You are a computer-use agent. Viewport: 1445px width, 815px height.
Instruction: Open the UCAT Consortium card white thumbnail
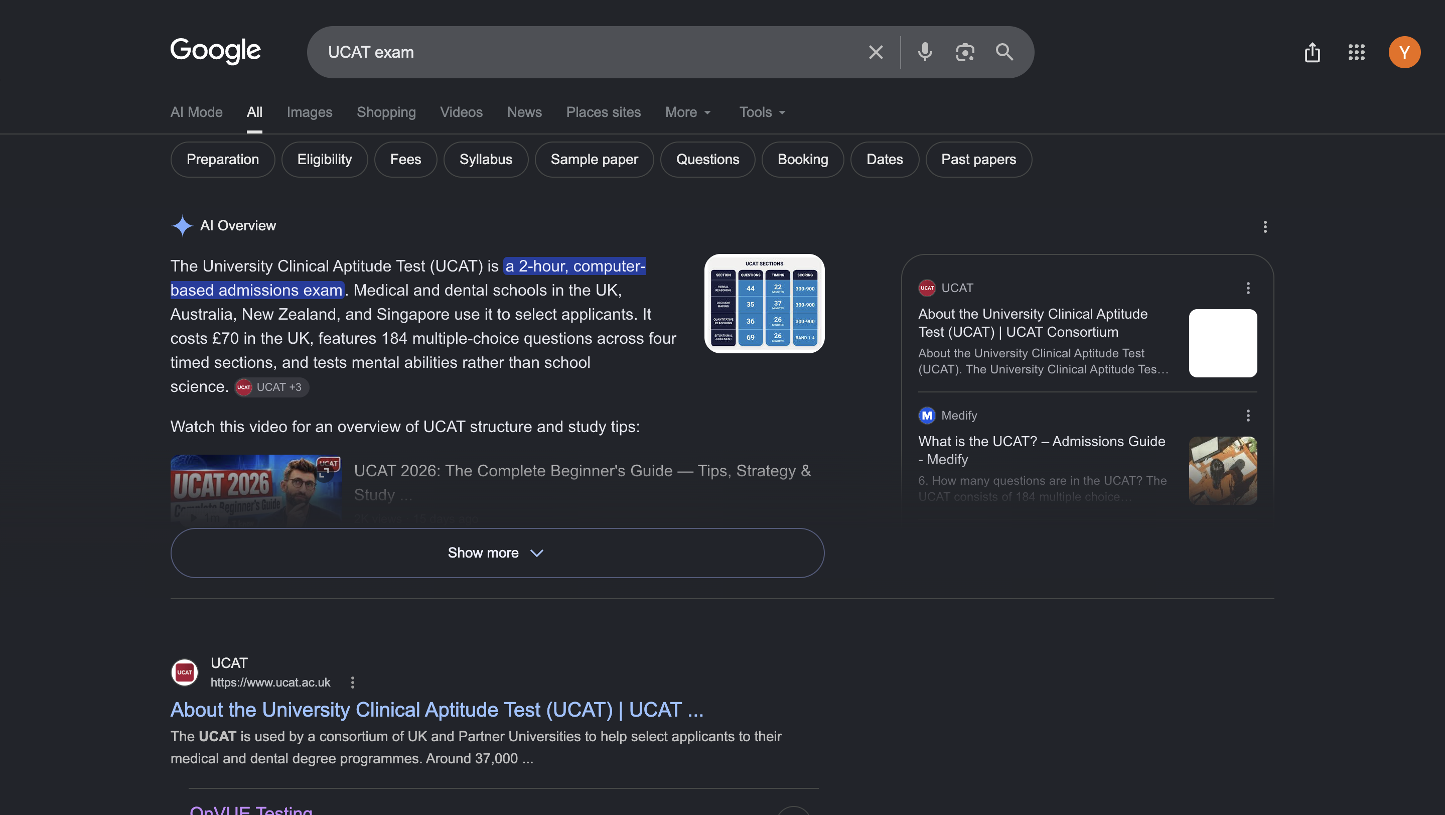(1223, 343)
